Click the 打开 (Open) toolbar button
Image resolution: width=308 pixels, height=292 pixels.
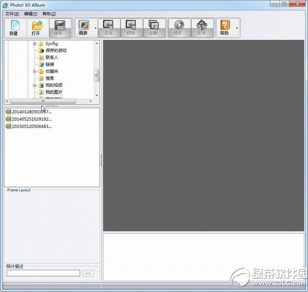(x=38, y=28)
